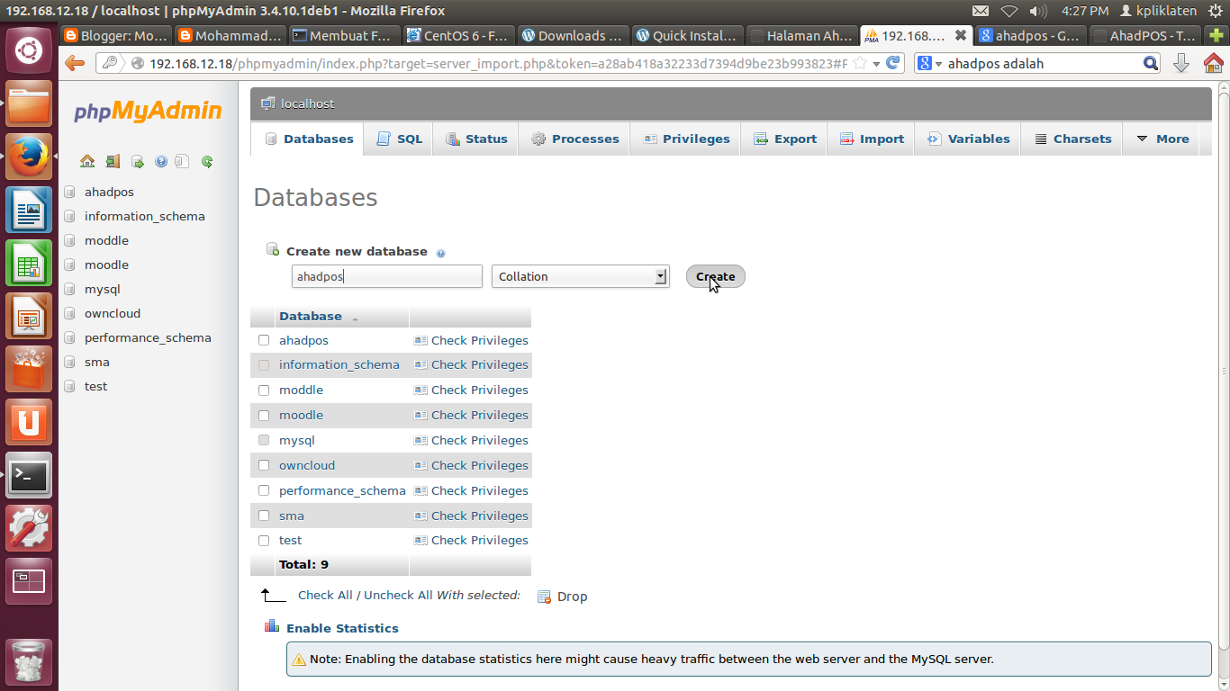Reload the navigation frame icon

pos(207,162)
